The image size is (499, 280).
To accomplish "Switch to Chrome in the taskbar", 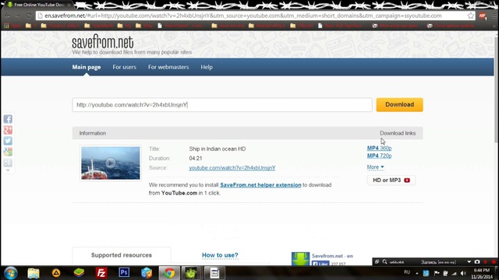I will [169, 273].
